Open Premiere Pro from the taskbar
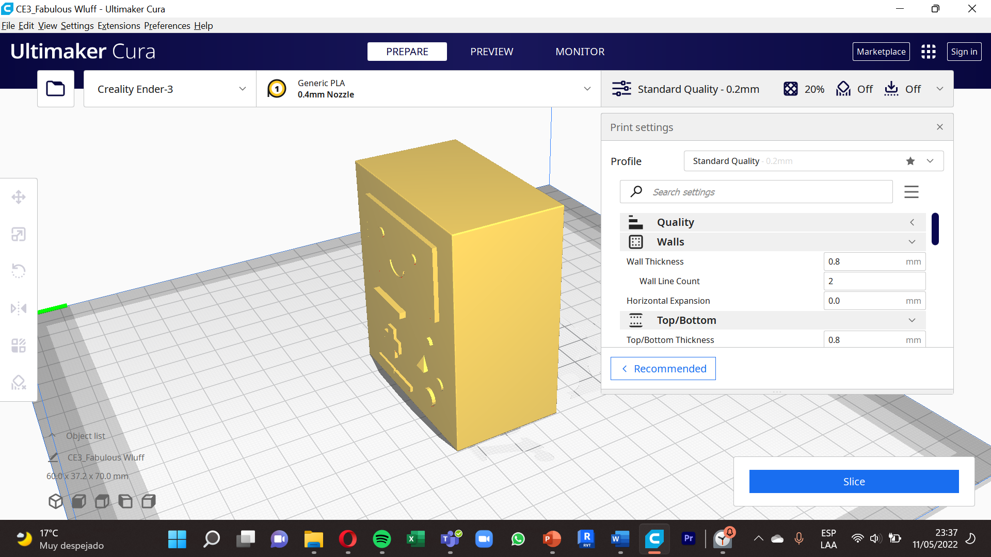This screenshot has height=557, width=991. (689, 538)
